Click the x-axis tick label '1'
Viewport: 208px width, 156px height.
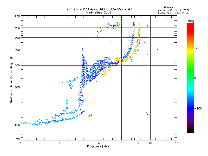click(x=21, y=143)
